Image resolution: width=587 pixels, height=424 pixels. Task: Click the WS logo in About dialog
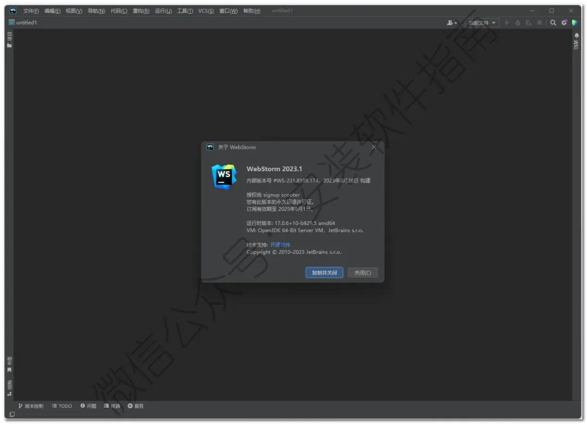click(x=224, y=176)
